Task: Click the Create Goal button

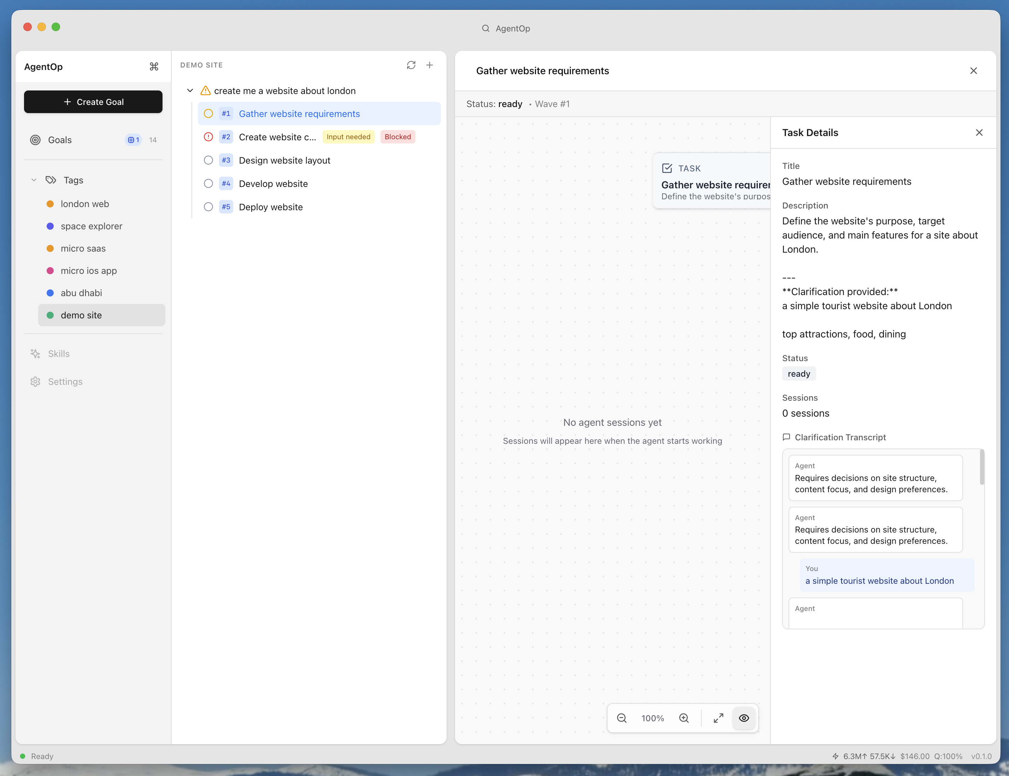Action: [x=93, y=102]
